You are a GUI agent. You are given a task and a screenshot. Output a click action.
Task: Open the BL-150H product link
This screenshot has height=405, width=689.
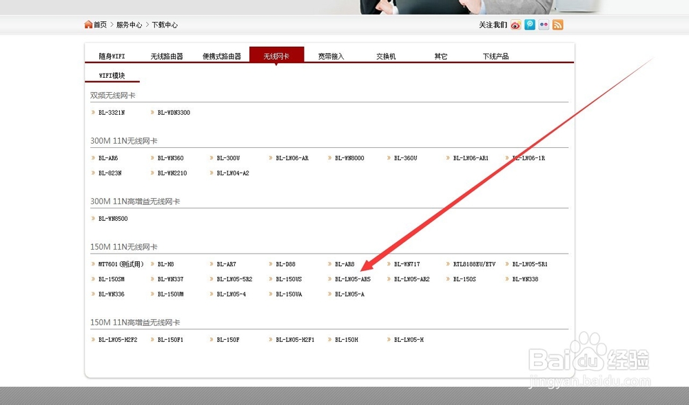coord(347,340)
